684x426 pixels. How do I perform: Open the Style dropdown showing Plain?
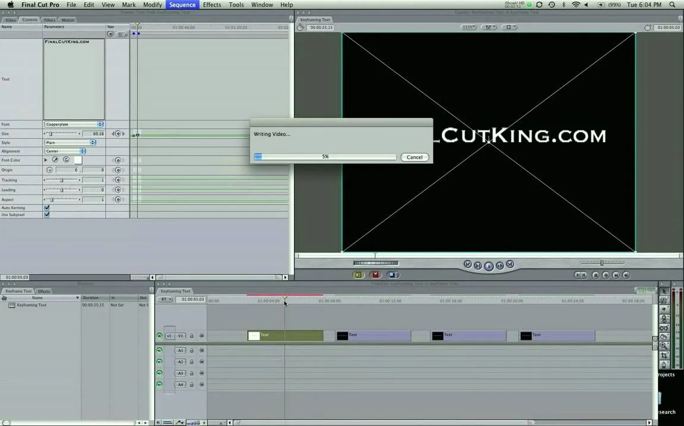tap(70, 142)
